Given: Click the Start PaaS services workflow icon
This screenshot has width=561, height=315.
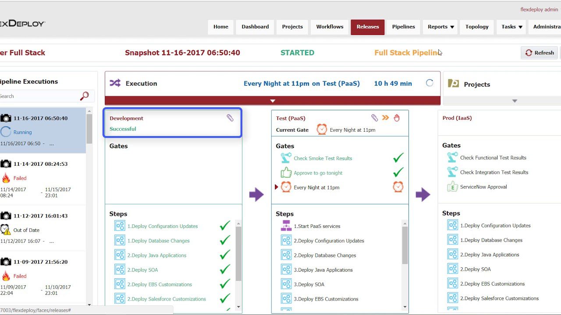Looking at the screenshot, I should tap(286, 226).
